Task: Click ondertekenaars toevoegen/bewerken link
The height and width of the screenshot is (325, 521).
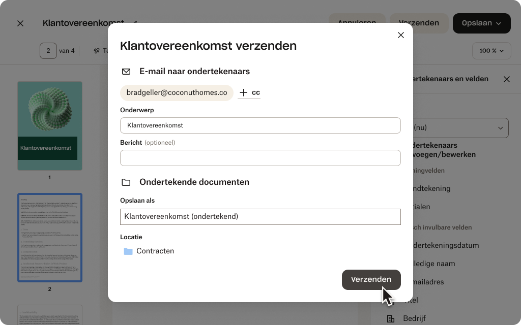Action: [445, 150]
